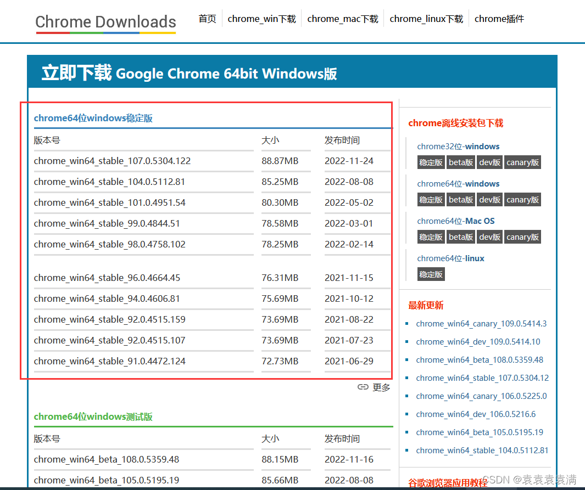
Task: Open chrome_win64_stable_92.0.4515.159 download
Action: (x=110, y=320)
